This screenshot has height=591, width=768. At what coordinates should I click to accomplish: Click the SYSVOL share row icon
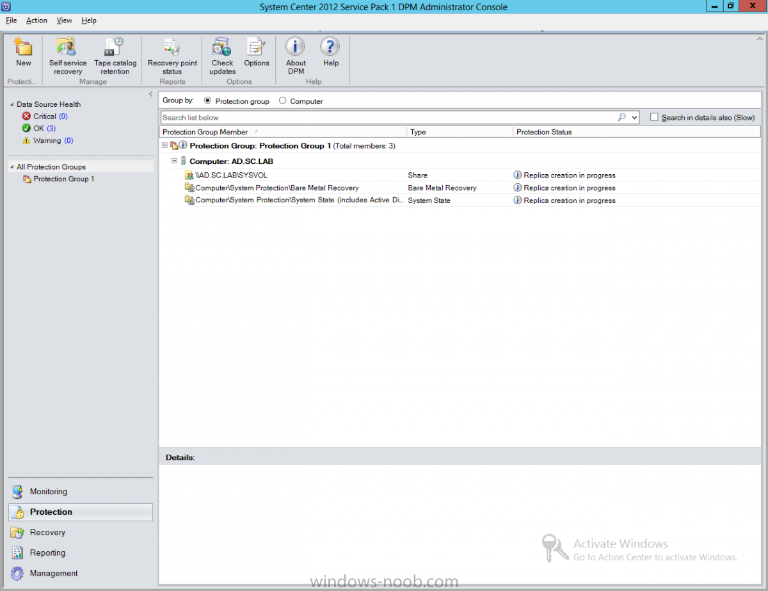(x=189, y=175)
